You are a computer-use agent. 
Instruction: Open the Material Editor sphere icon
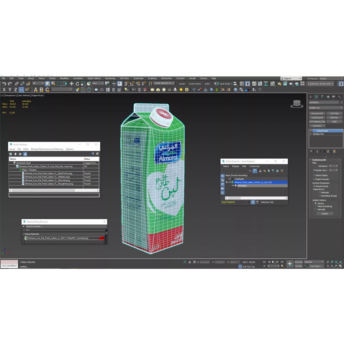click(x=235, y=90)
